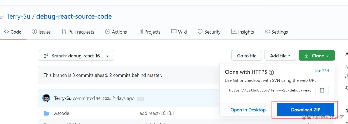Click the Download ZIP button
Viewport: 348px width, 124px height.
(306, 110)
